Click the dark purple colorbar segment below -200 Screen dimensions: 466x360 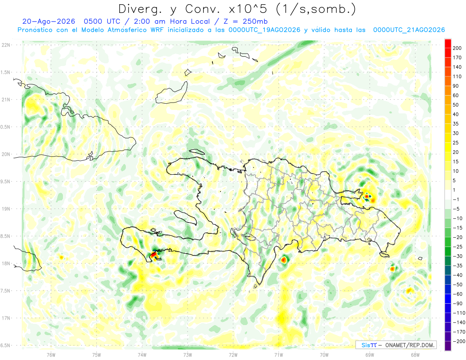point(448,345)
